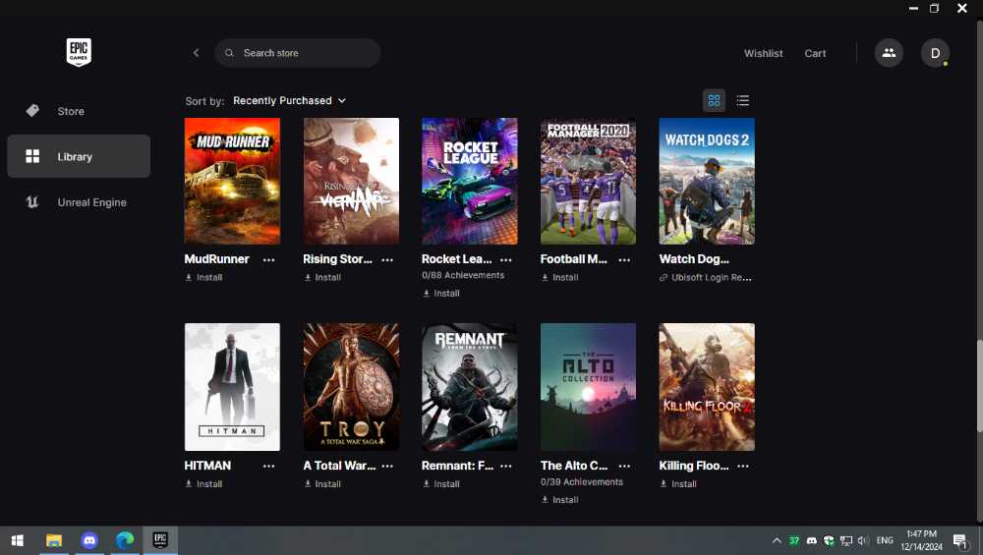The height and width of the screenshot is (555, 983).
Task: Install Remnant From the Ashes
Action: [x=440, y=484]
